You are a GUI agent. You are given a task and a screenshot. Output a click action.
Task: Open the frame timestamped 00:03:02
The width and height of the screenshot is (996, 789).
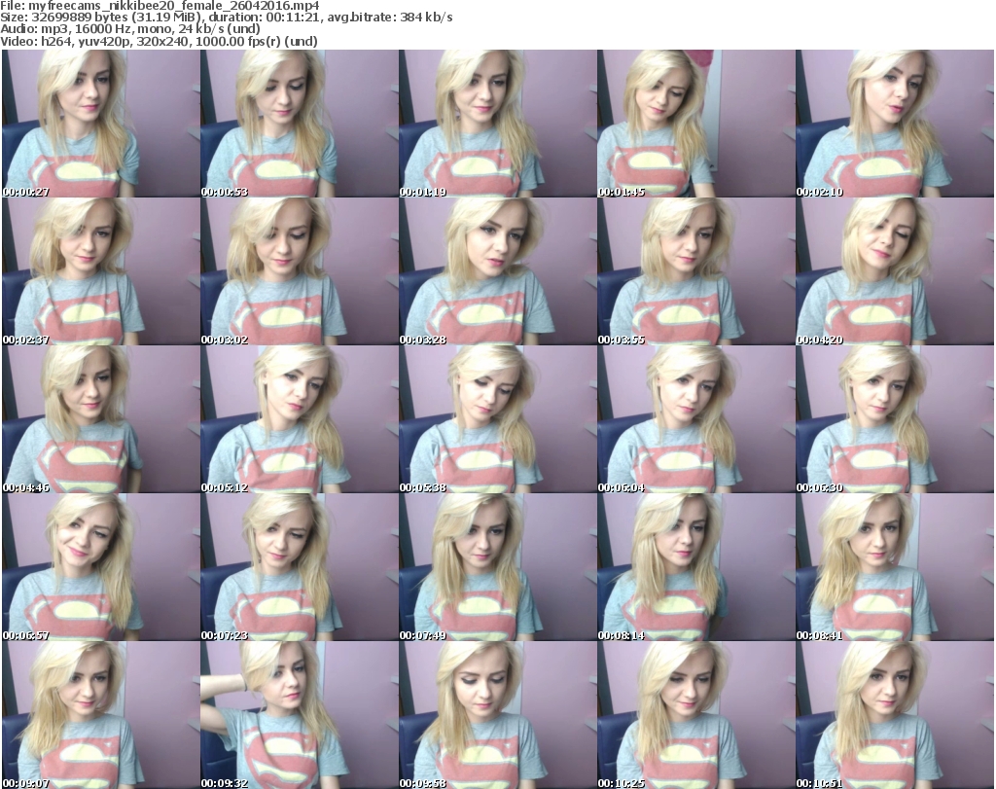[x=300, y=271]
